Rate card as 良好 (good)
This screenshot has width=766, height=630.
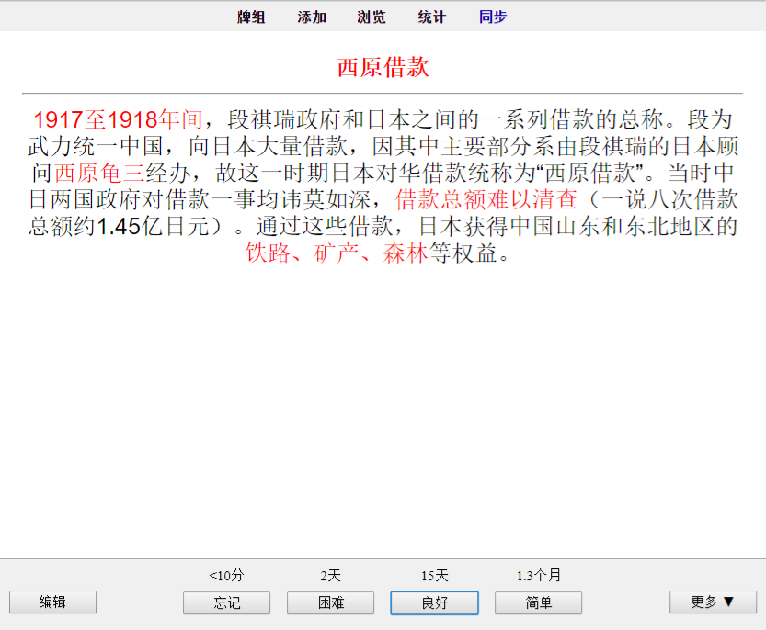434,602
